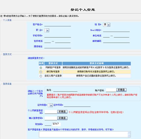
Task: Click the 单位电话 number field
Action: (x=121, y=36)
